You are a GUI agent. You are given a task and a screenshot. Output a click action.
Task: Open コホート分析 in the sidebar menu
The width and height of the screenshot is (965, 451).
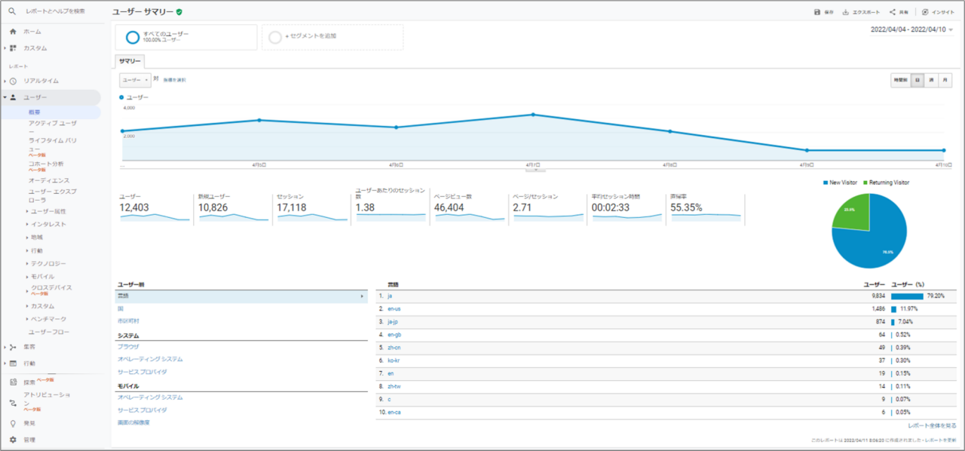[x=46, y=164]
